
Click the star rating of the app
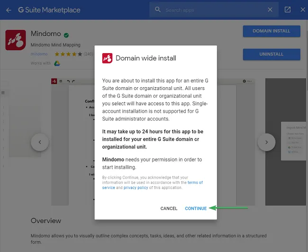(x=69, y=54)
